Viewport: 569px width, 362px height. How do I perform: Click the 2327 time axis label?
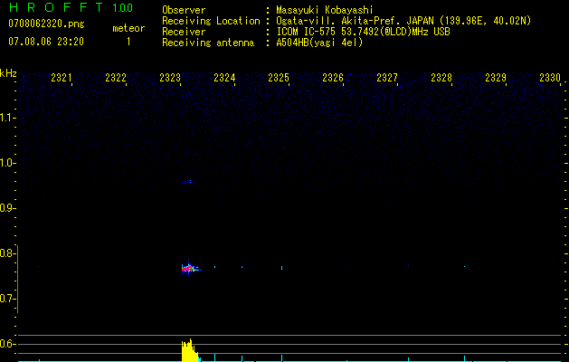pyautogui.click(x=387, y=78)
